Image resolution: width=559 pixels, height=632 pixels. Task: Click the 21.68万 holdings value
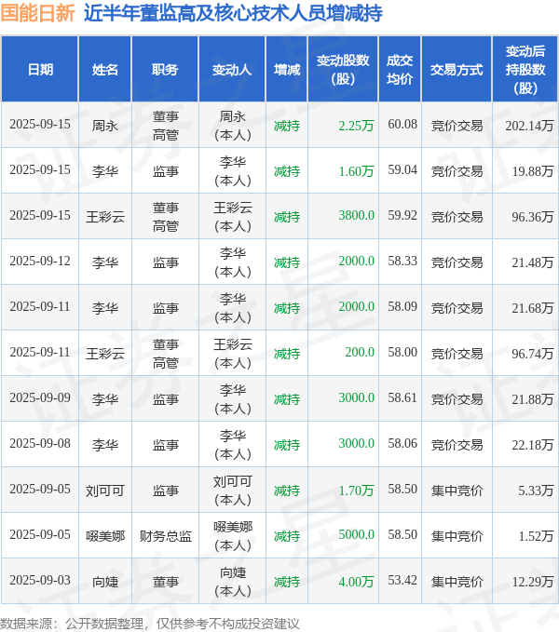click(x=532, y=307)
